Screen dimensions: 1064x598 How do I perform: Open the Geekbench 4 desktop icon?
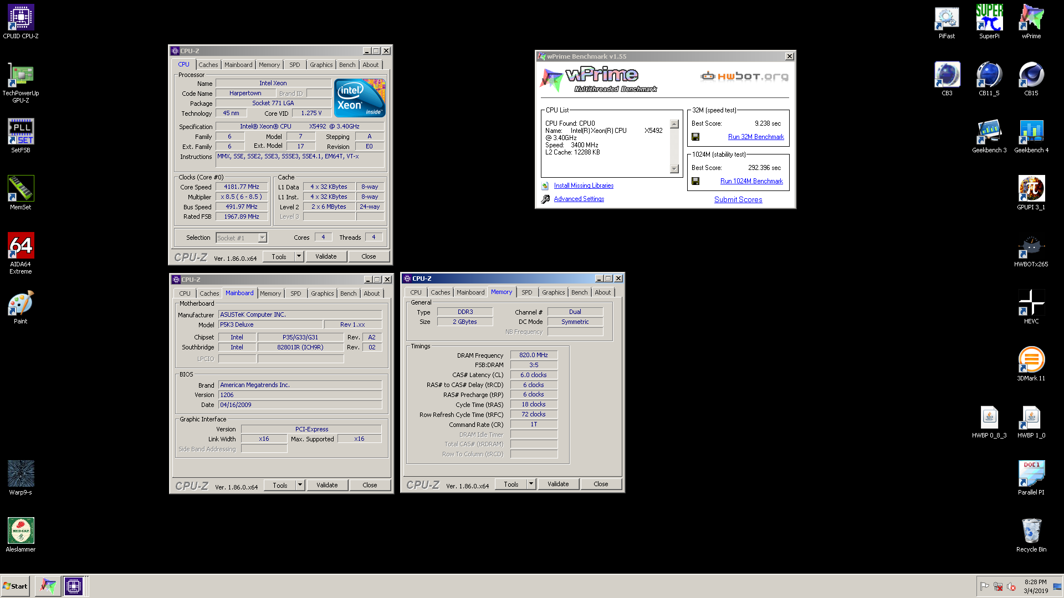tap(1031, 136)
